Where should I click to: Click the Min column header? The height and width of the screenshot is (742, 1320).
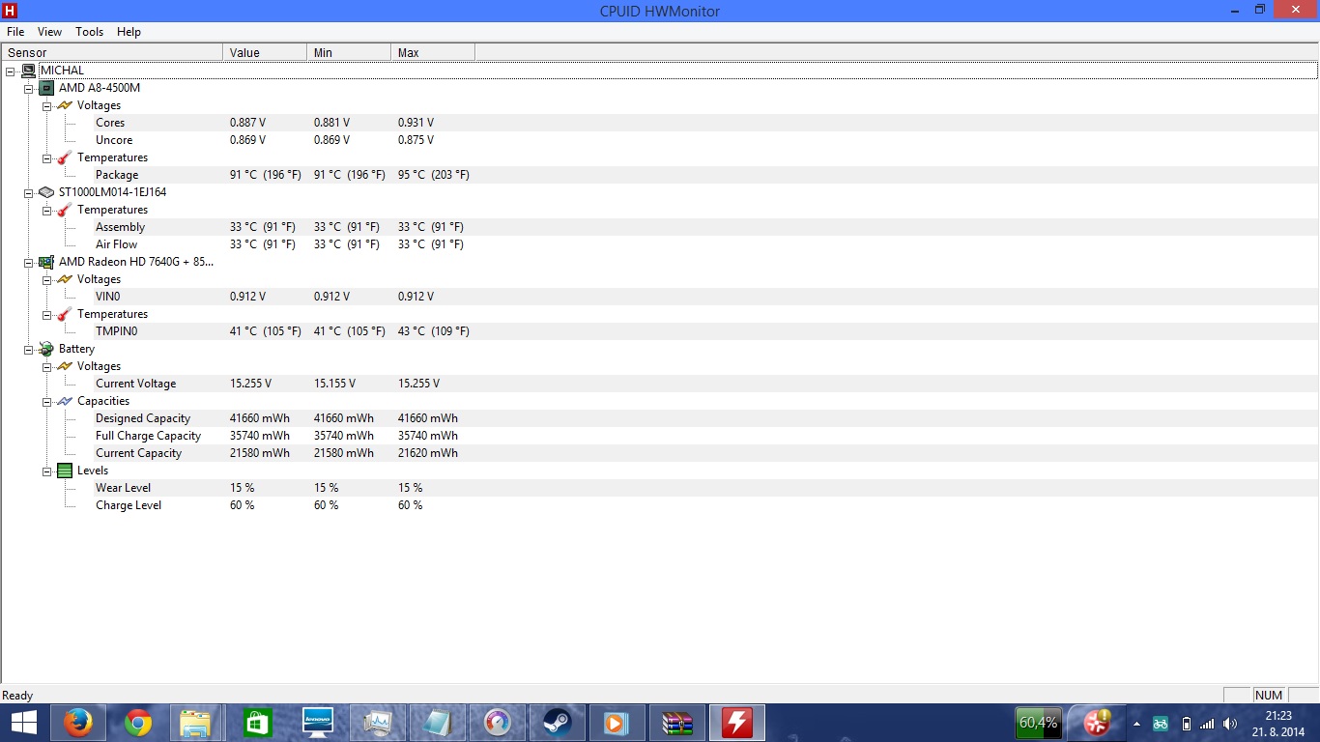pos(349,52)
